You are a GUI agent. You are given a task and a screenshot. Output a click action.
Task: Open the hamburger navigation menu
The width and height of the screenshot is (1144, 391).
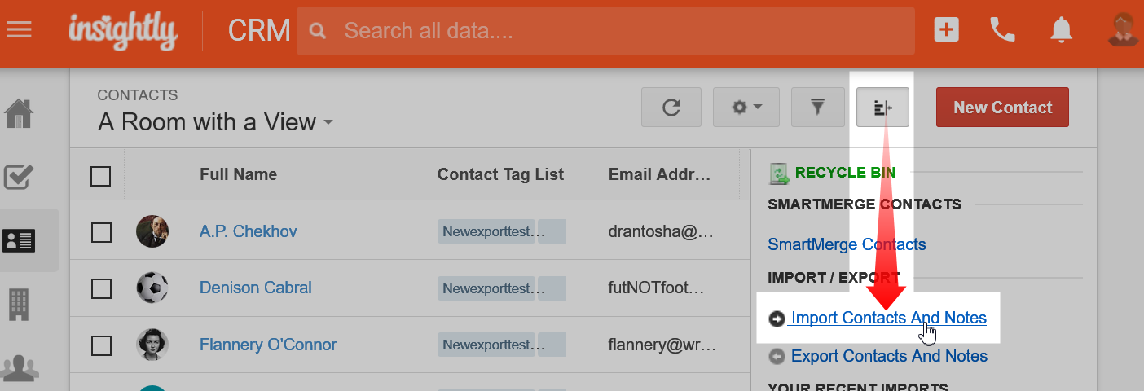(19, 30)
